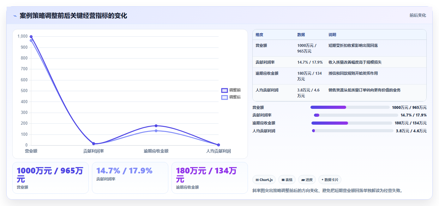This screenshot has width=439, height=206.
Task: Click the data point at 贡献利润率
Action: tap(93, 144)
